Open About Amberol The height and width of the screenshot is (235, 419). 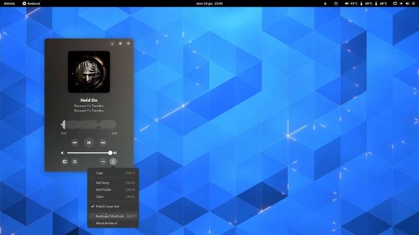pyautogui.click(x=113, y=223)
